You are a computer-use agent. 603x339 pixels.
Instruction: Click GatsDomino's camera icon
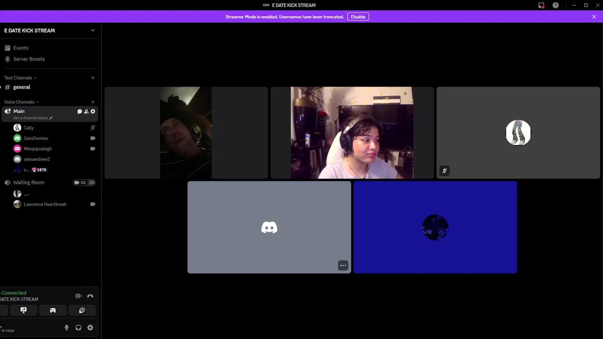(93, 138)
